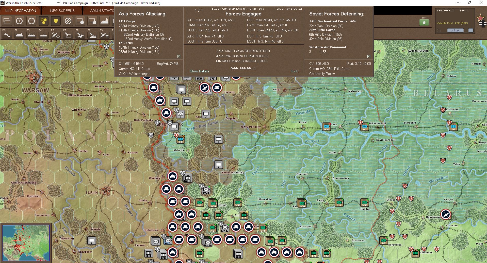This screenshot has height=263, width=487.
Task: Select F2 rail transport locomotive icon
Action: [19, 35]
